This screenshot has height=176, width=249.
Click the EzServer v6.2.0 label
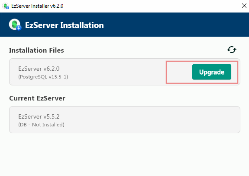click(39, 69)
